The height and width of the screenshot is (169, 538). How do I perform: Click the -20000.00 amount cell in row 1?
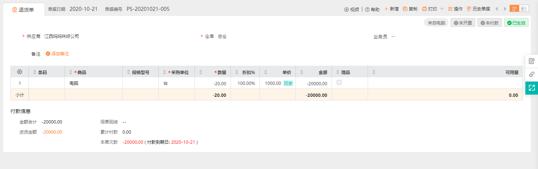[x=314, y=83]
